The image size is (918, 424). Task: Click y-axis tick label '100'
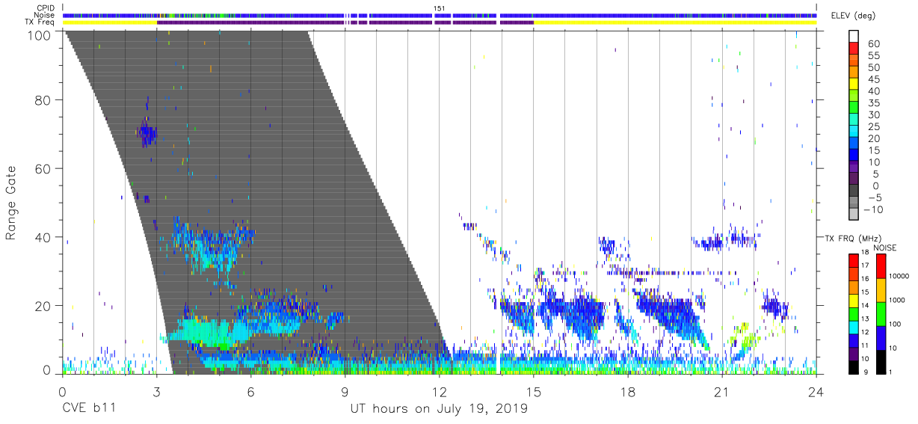pos(39,35)
